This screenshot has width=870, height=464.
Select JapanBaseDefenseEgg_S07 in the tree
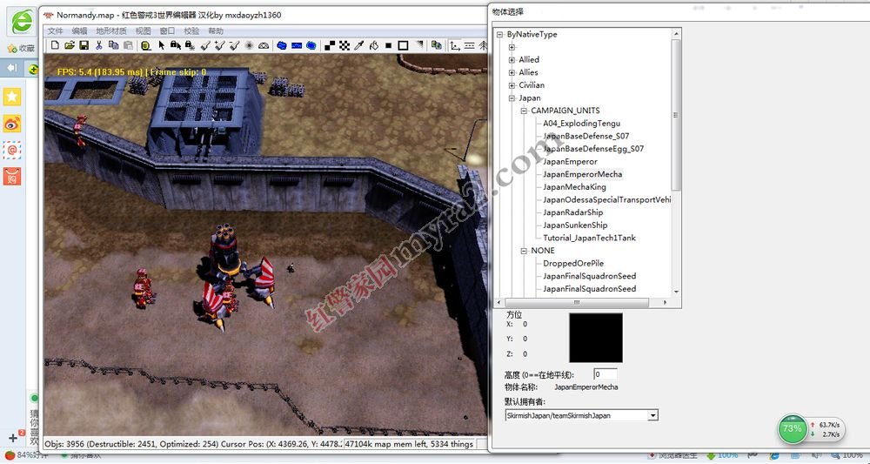point(593,149)
